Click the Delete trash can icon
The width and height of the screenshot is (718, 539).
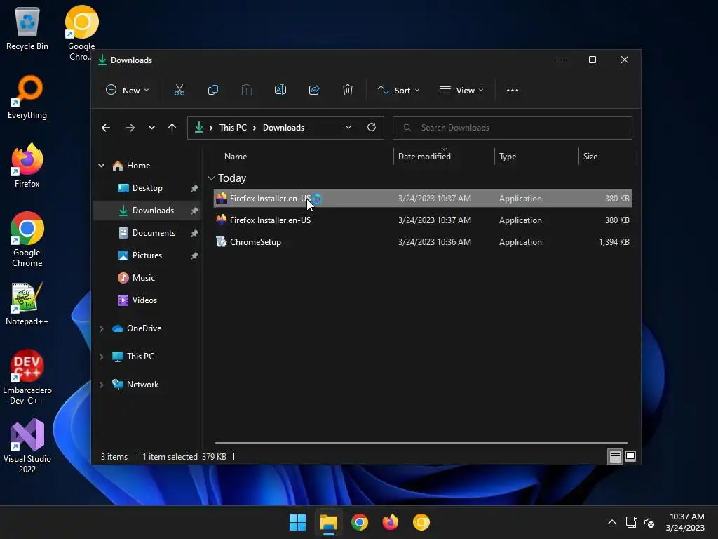point(348,91)
